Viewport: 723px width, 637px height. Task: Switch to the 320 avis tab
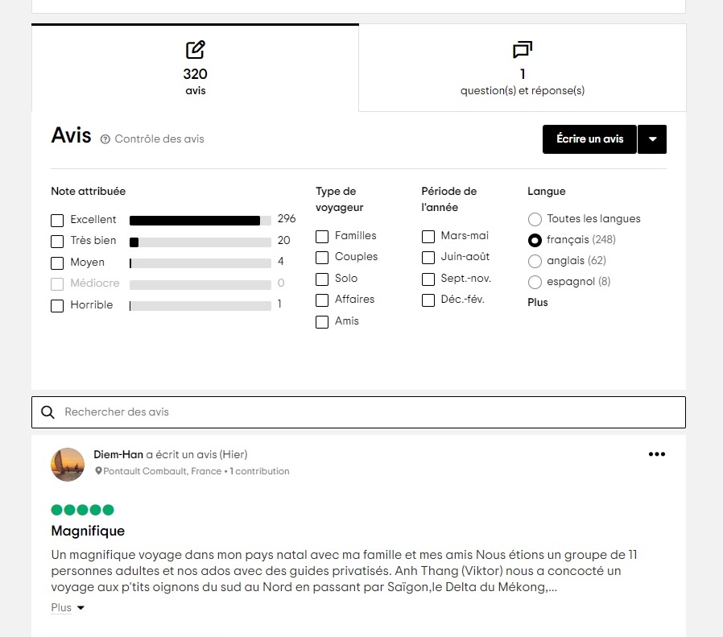pyautogui.click(x=195, y=68)
